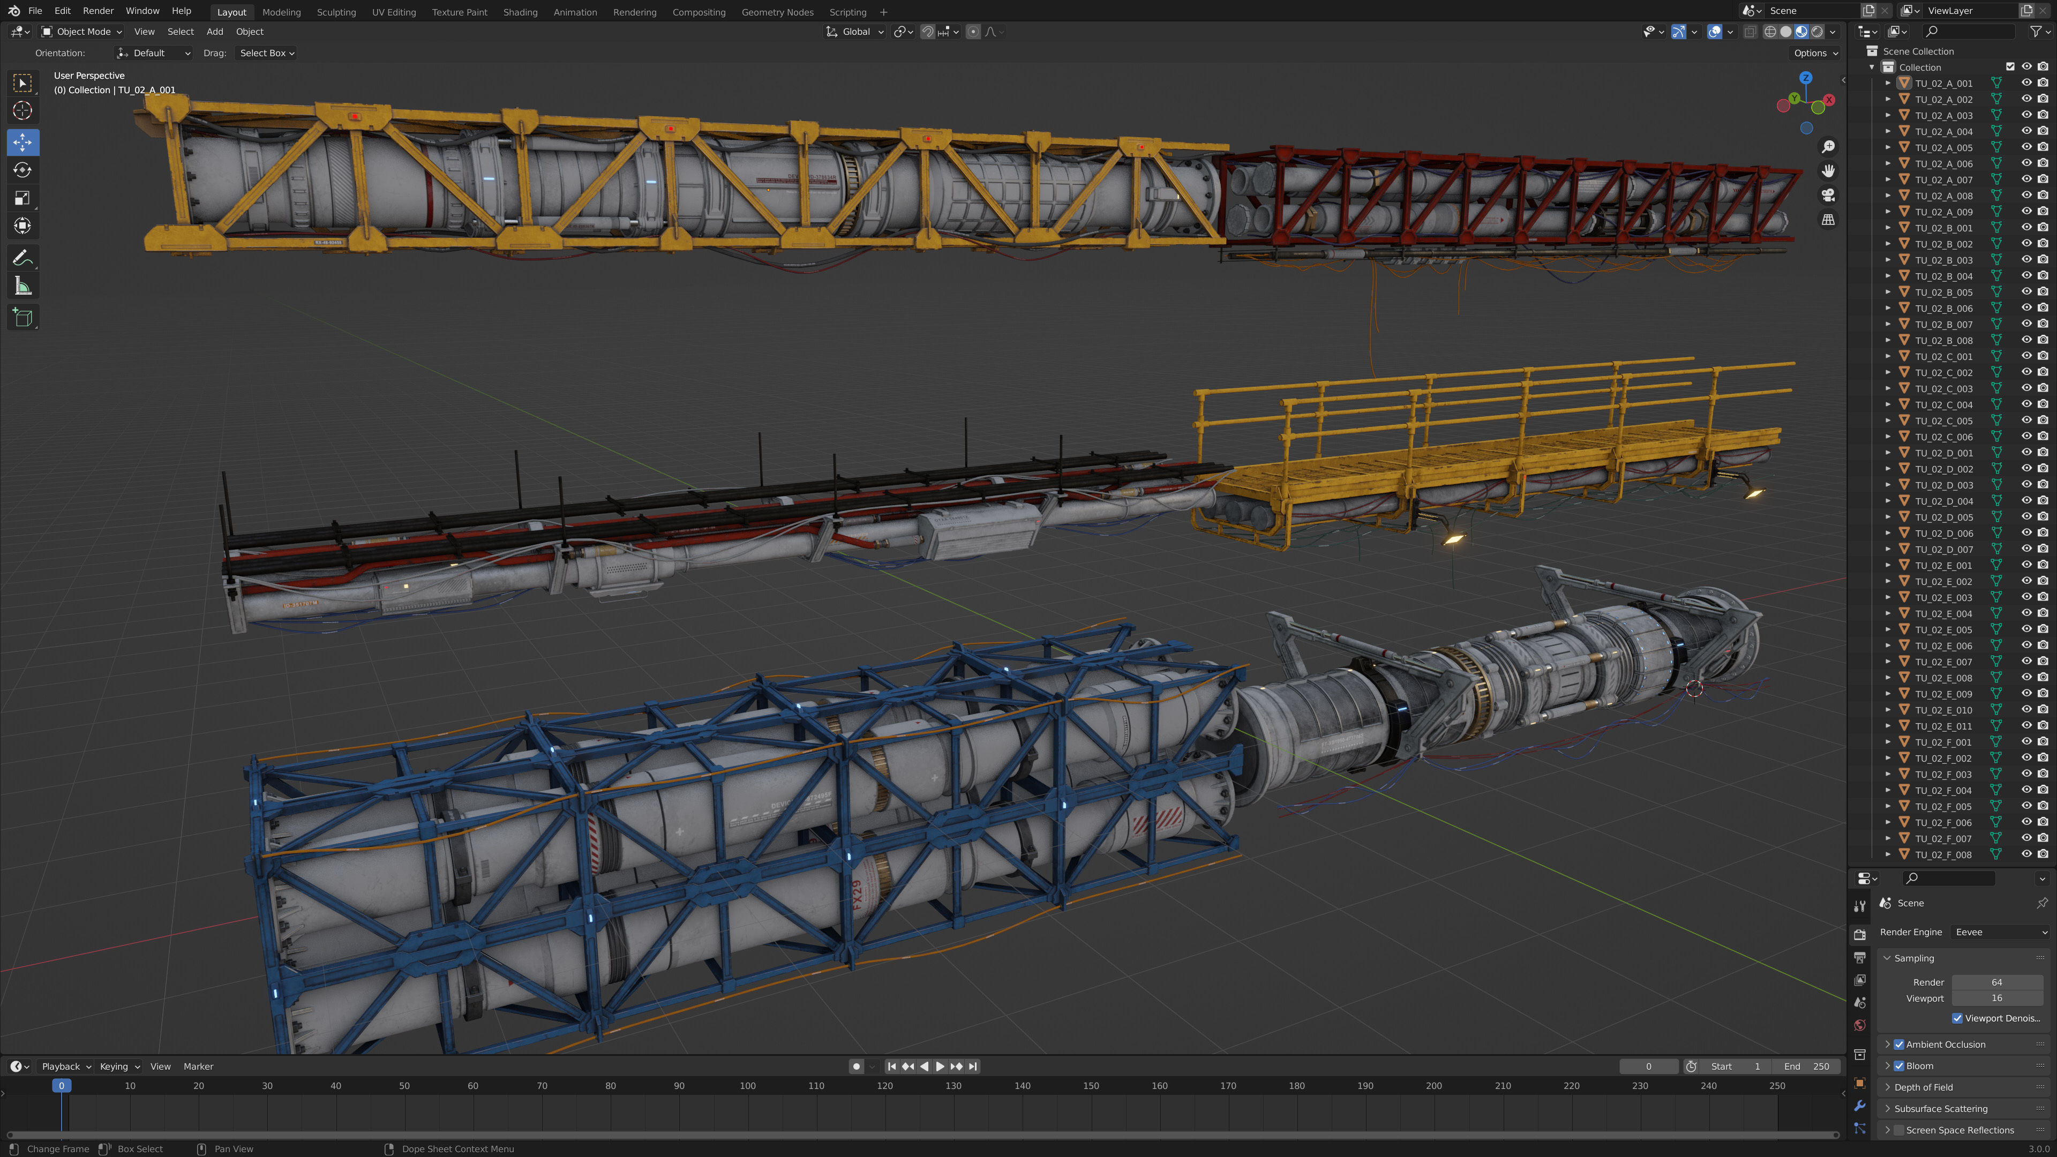Open the Render menu

coord(98,11)
